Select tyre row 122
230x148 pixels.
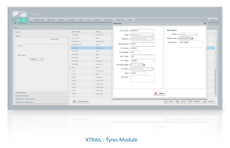pos(91,71)
